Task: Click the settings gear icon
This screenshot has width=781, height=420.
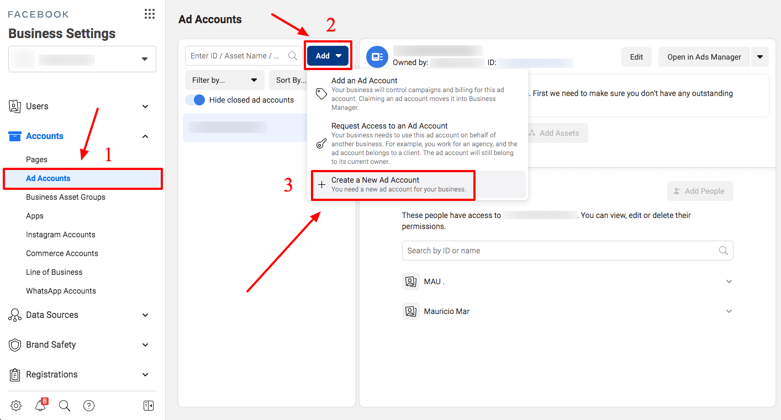Action: 16,406
